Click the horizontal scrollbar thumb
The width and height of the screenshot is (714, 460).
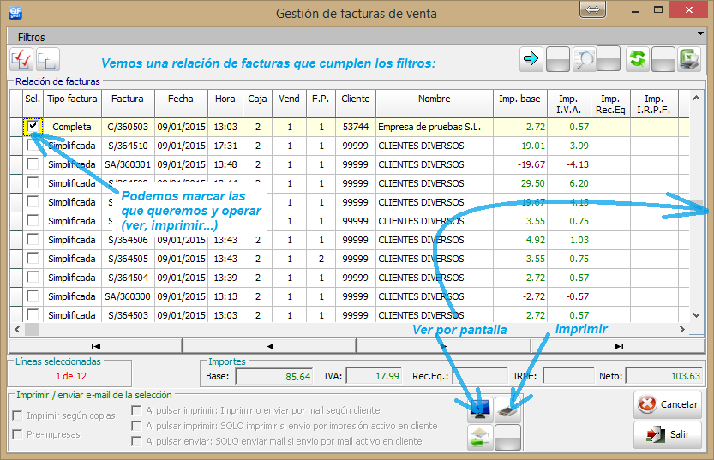[32, 329]
